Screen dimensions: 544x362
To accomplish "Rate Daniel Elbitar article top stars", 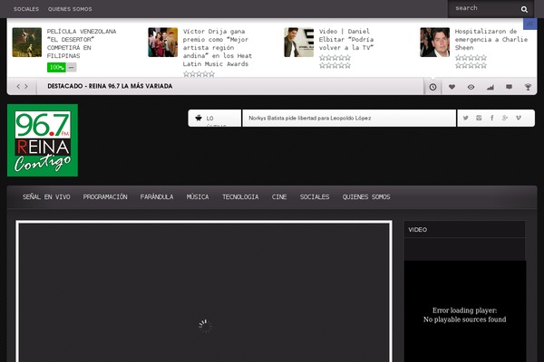I will click(x=335, y=58).
